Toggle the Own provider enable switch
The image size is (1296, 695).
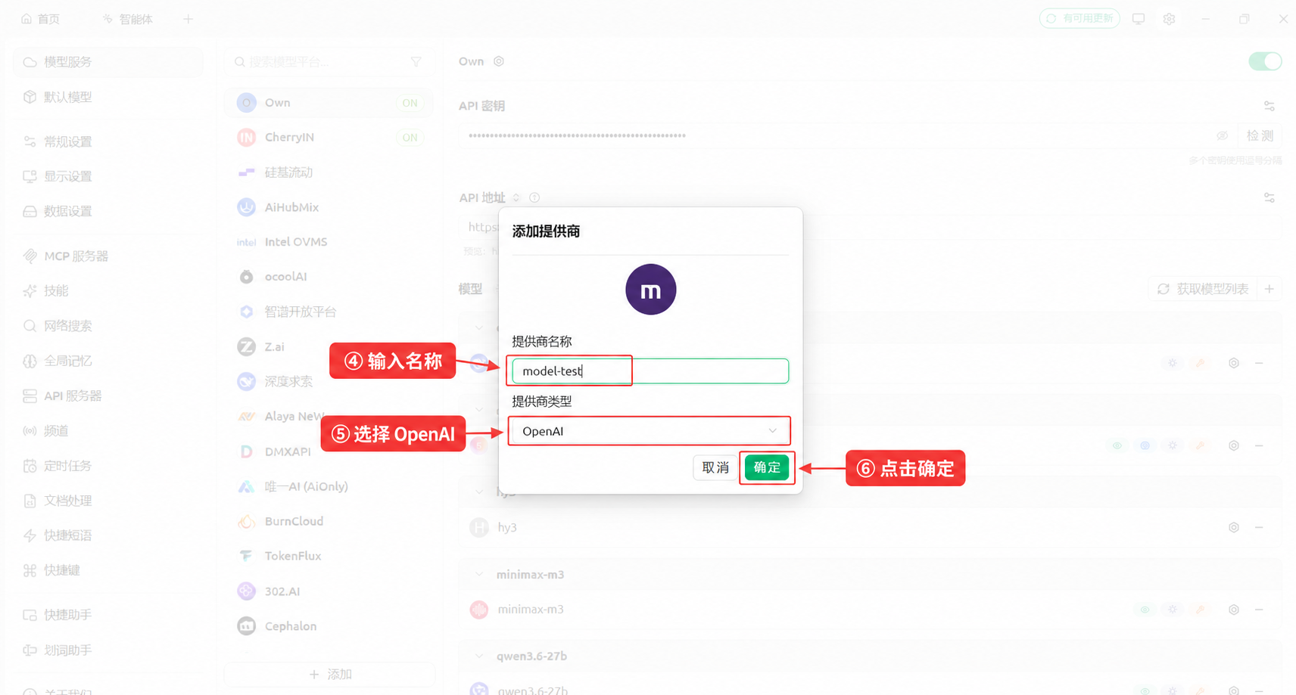pos(1265,61)
